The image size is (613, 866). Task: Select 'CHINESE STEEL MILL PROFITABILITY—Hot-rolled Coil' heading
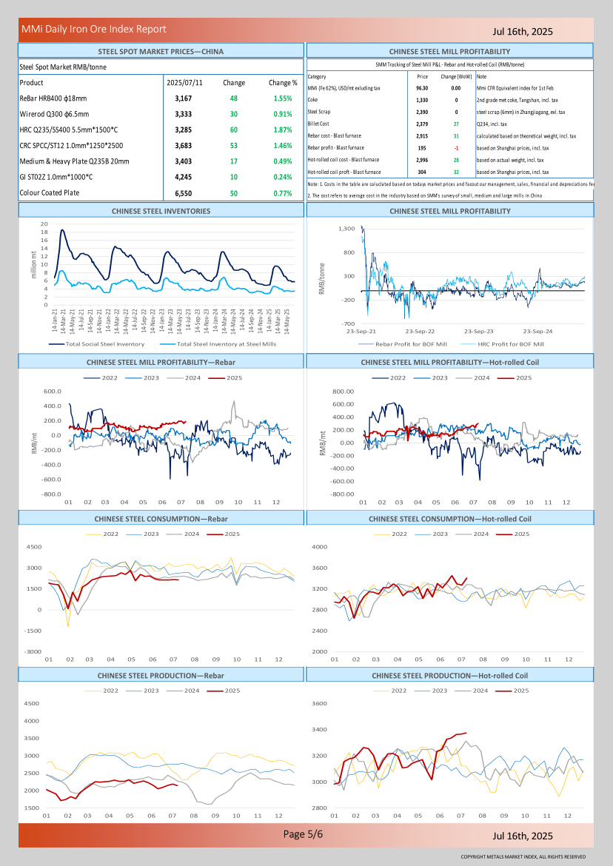click(449, 362)
